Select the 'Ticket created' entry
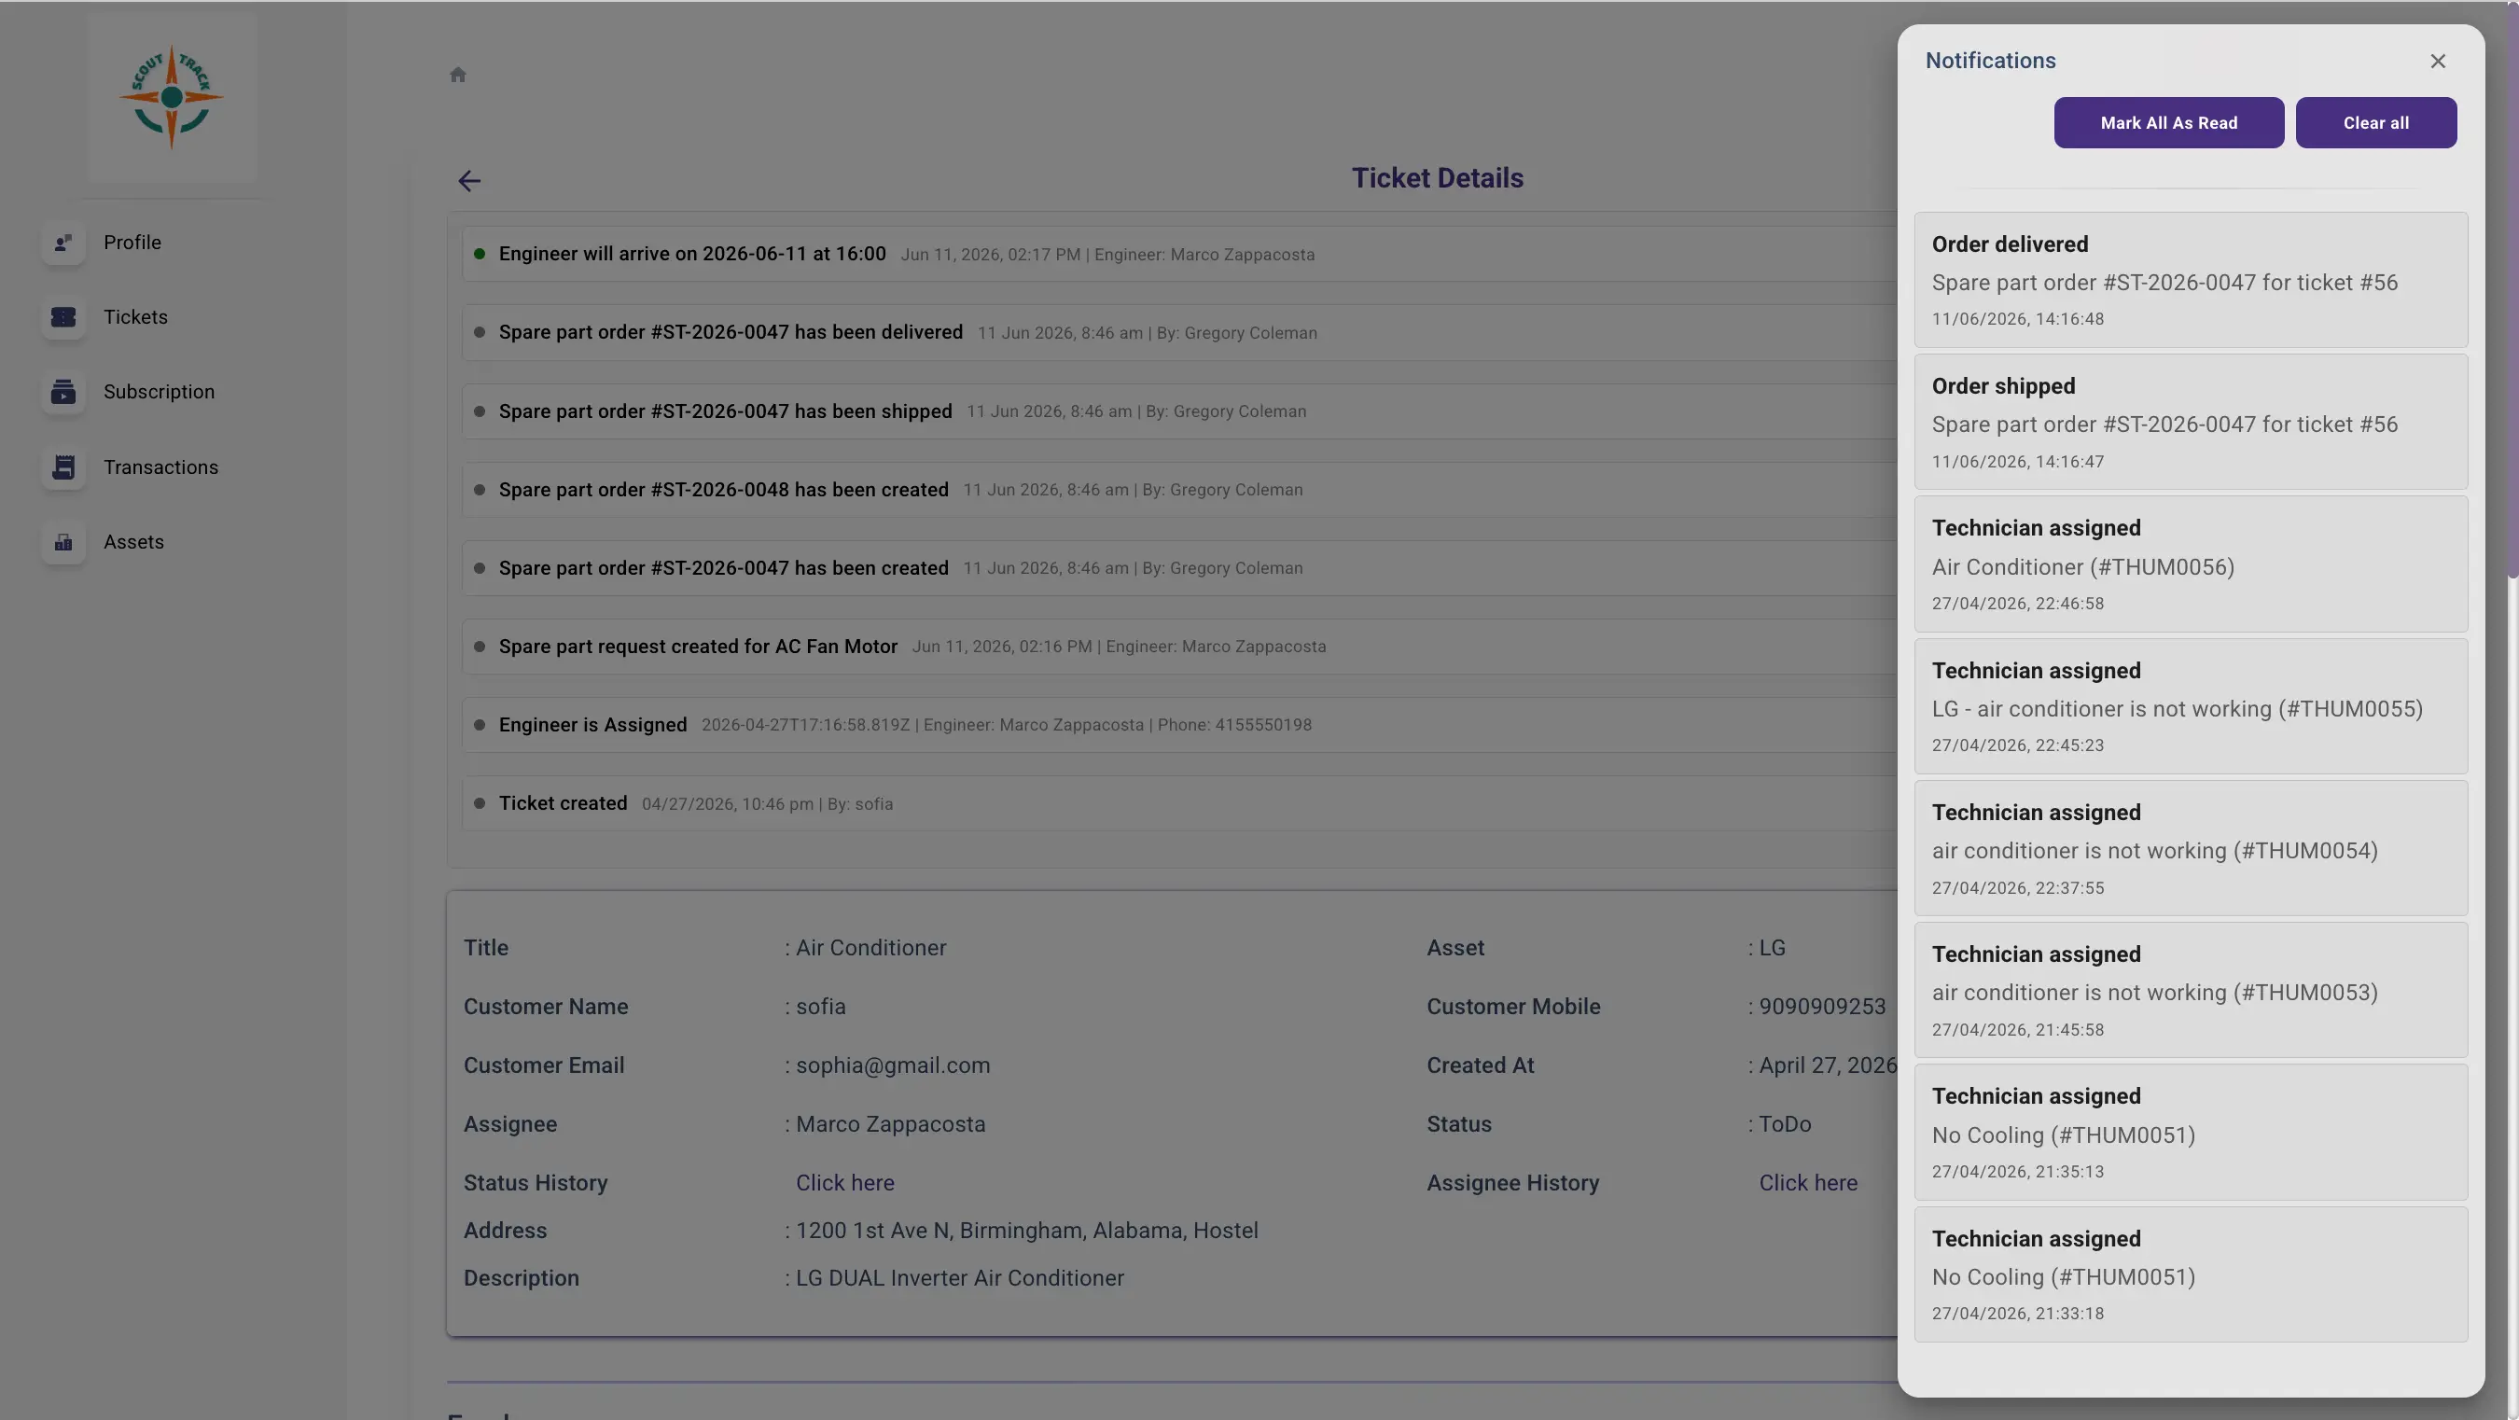This screenshot has height=1420, width=2519. (1179, 803)
